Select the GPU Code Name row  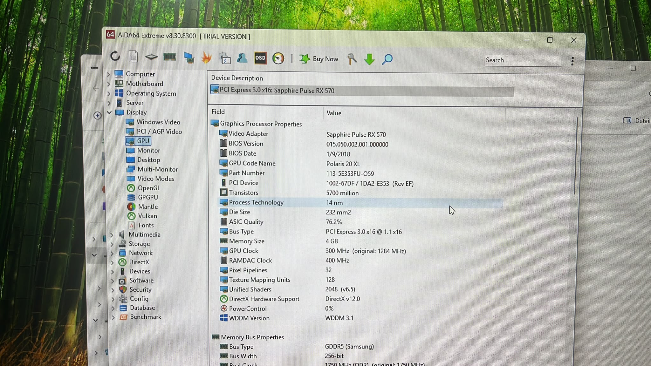(x=360, y=164)
